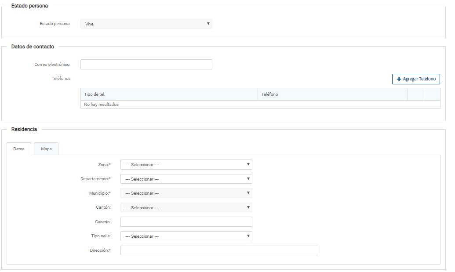Image resolution: width=455 pixels, height=272 pixels.
Task: Click the Residencia section heading
Action: coord(24,129)
